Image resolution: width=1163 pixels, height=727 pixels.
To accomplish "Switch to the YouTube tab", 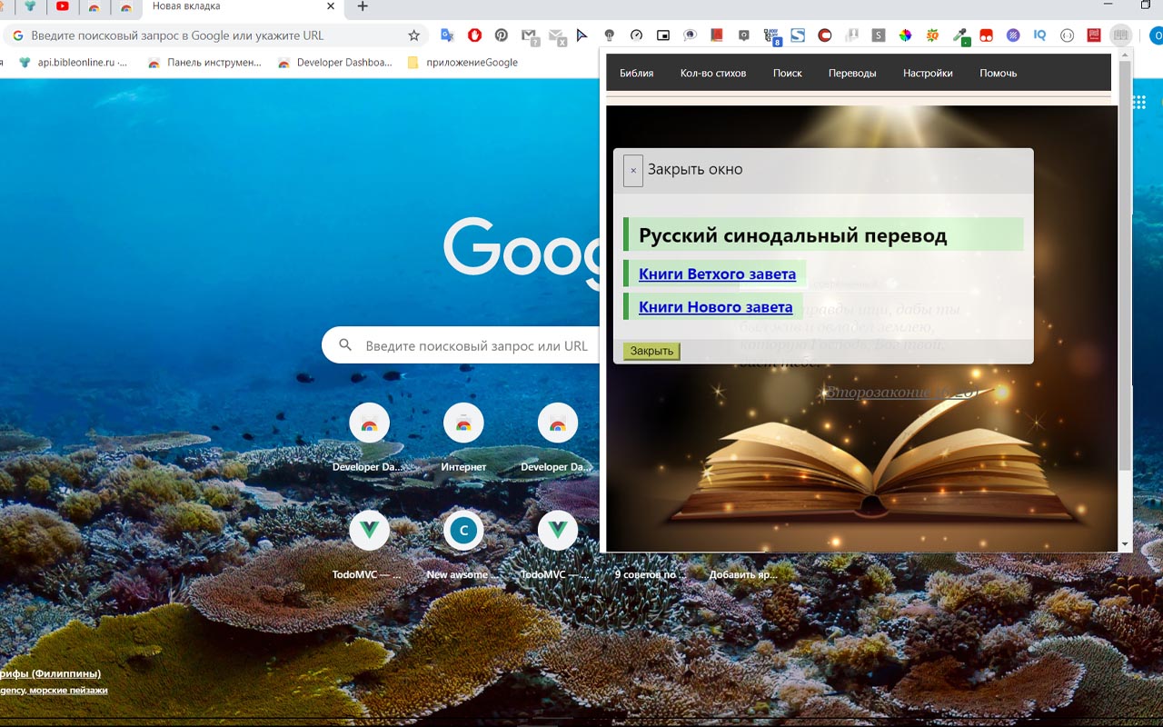I will click(63, 6).
